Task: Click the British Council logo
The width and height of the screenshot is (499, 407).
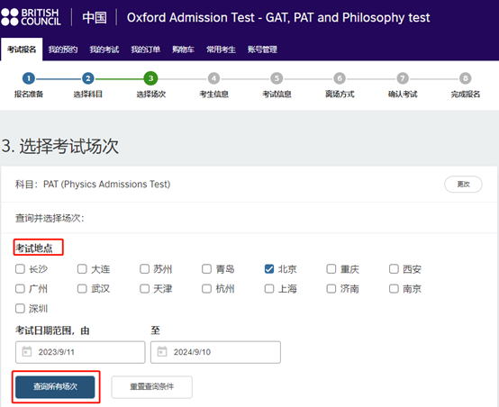Action: click(31, 17)
